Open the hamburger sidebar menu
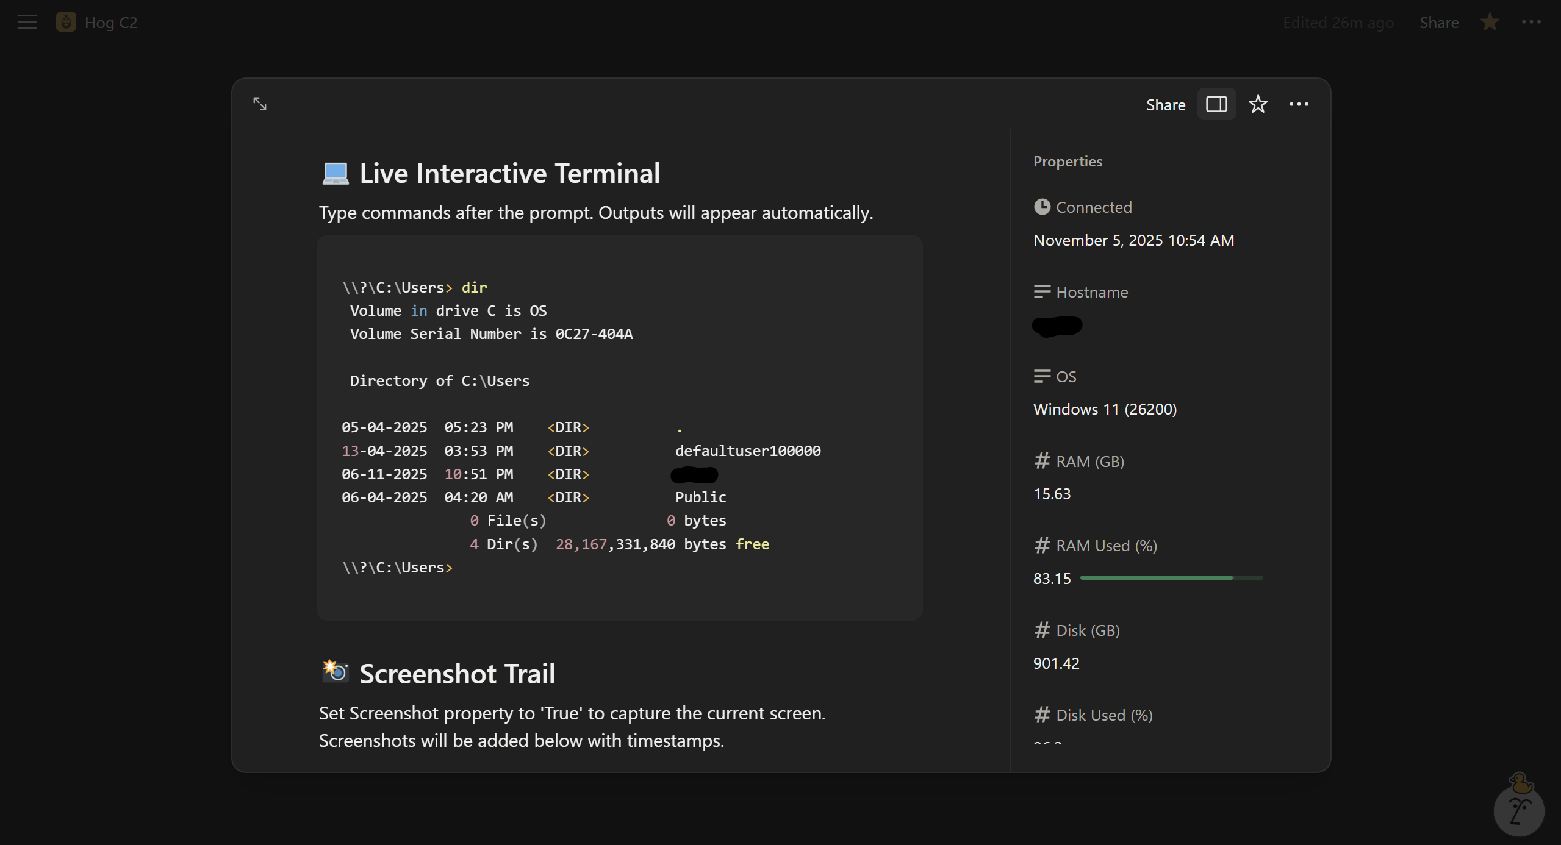Image resolution: width=1561 pixels, height=845 pixels. pos(27,23)
